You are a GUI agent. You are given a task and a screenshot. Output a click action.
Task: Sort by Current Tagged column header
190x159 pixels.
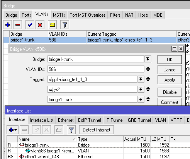click(132, 34)
